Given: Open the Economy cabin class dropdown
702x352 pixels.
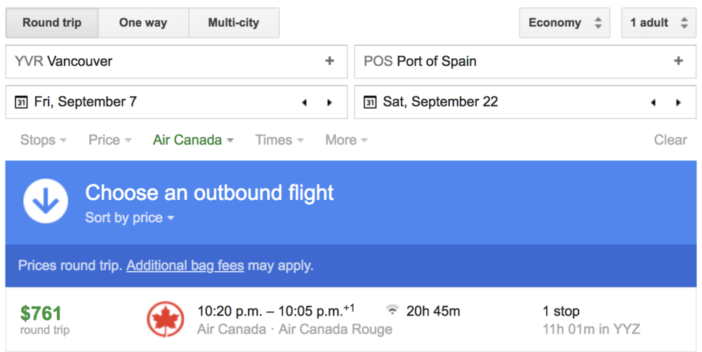Looking at the screenshot, I should coord(565,22).
